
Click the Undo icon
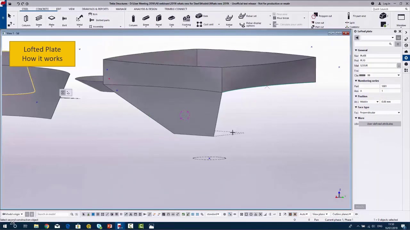(18, 4)
